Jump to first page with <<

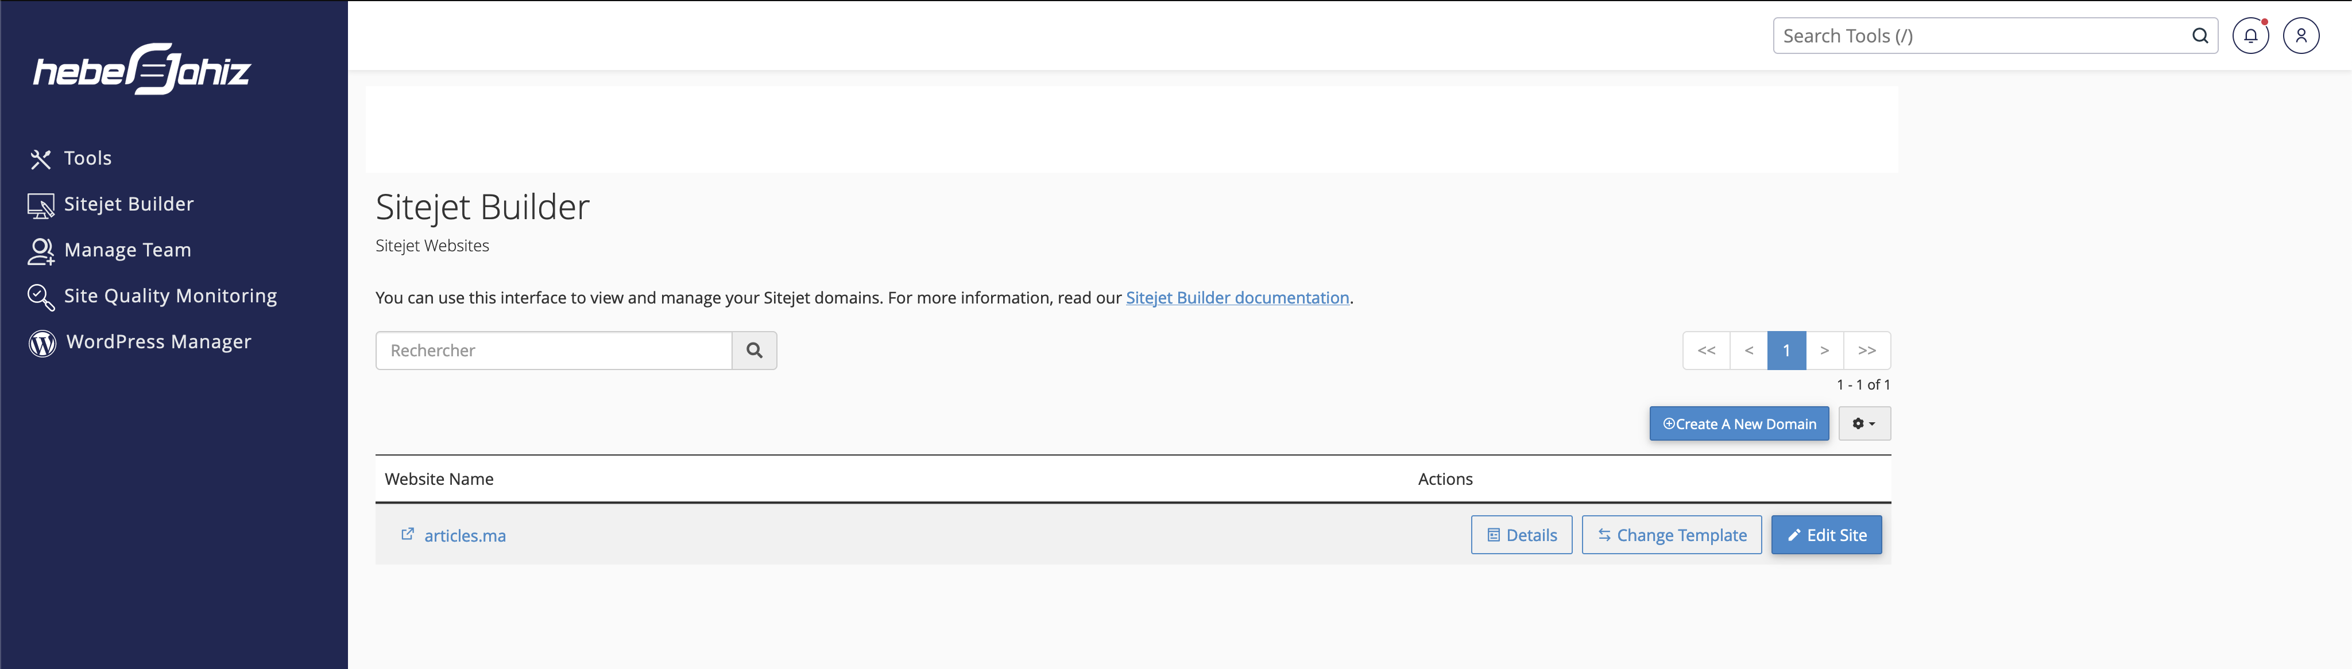coord(1707,351)
